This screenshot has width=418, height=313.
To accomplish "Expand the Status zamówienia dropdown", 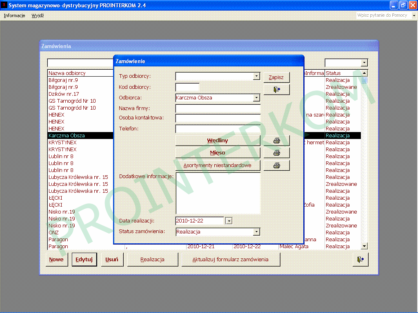I will coord(256,232).
